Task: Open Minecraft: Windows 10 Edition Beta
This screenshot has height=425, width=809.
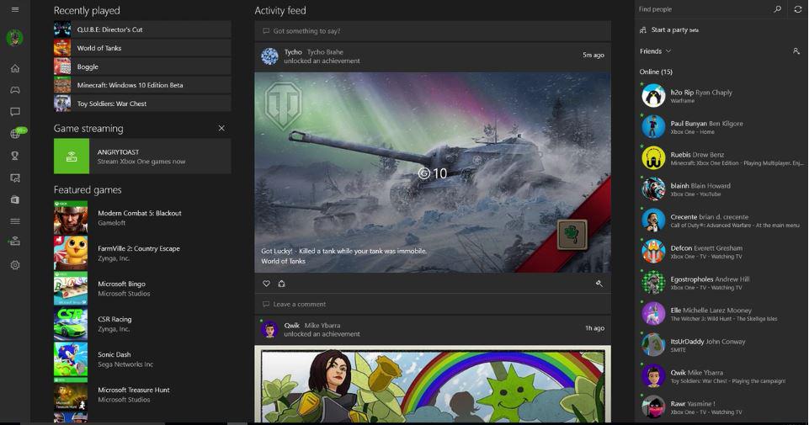Action: point(142,85)
